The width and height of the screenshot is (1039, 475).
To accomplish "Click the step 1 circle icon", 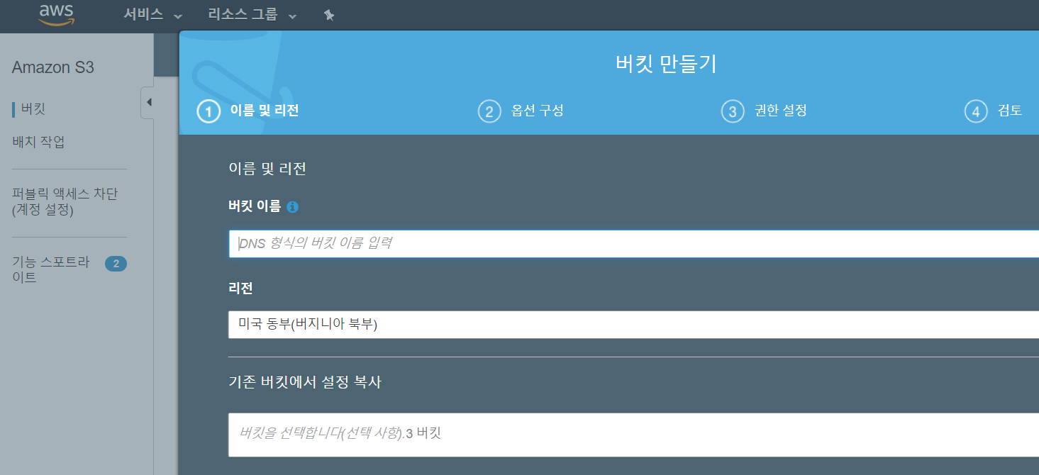I will [x=209, y=111].
